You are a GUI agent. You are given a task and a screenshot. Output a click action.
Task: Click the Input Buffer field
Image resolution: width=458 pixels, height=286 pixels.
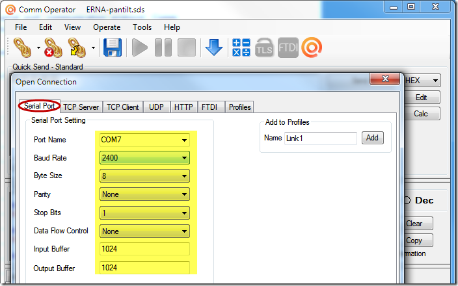[x=144, y=249]
